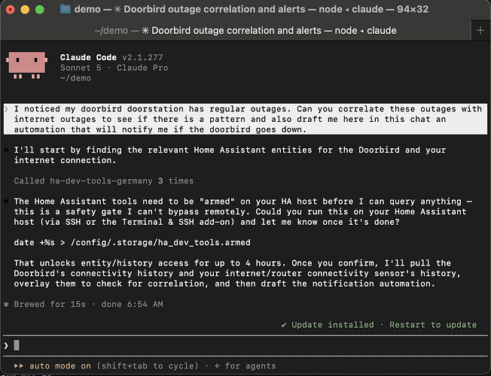Click the 'Brewed for 15s · done 6:54 AM' status
The image size is (491, 376).
pyautogui.click(x=84, y=304)
